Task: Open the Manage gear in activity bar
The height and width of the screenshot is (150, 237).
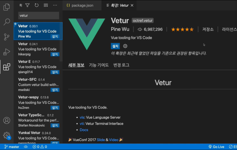Action: (7, 136)
